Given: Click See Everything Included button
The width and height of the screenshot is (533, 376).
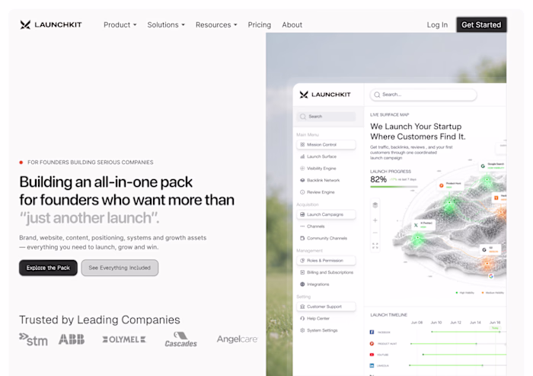Looking at the screenshot, I should pyautogui.click(x=120, y=268).
